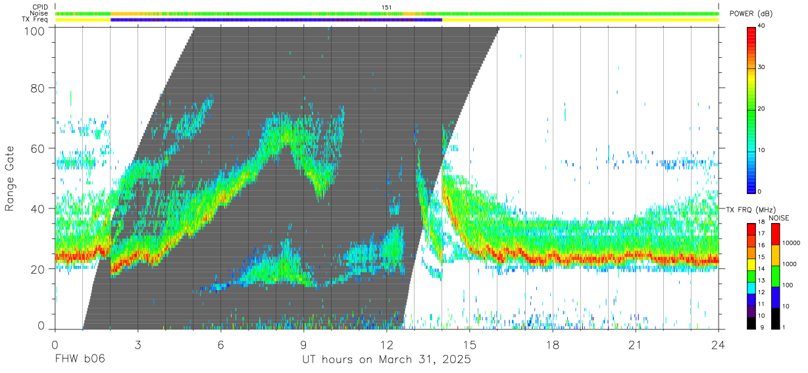Image resolution: width=808 pixels, height=373 pixels.
Task: Click 'UT hours on March 31, 2025' title
Action: pyautogui.click(x=386, y=360)
